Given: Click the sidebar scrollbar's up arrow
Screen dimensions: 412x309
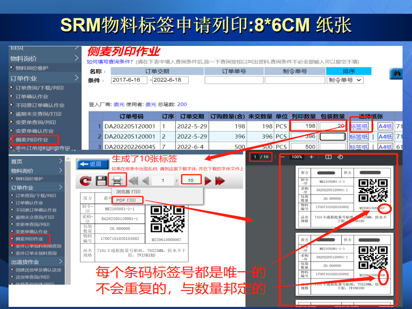Looking at the screenshot, I should coord(68,159).
